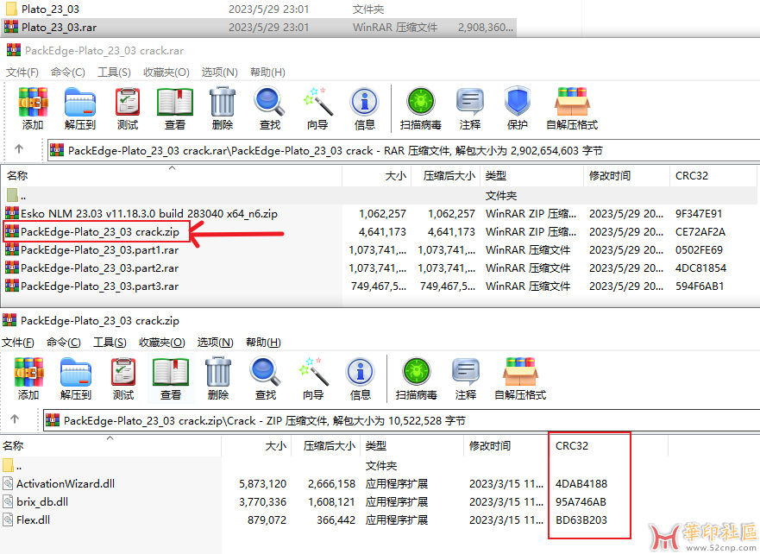The image size is (760, 554).
Task: Select Plato_23_03.rar archive file
Action: point(259,27)
